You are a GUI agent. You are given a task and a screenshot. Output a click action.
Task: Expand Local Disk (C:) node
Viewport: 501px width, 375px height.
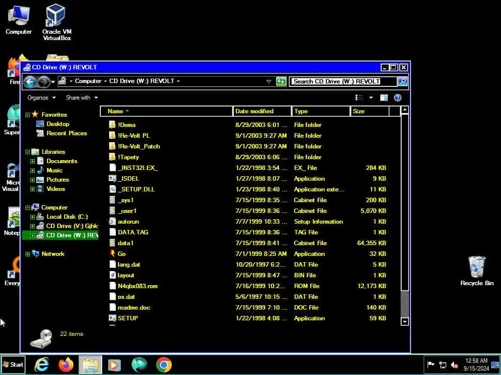(x=33, y=217)
